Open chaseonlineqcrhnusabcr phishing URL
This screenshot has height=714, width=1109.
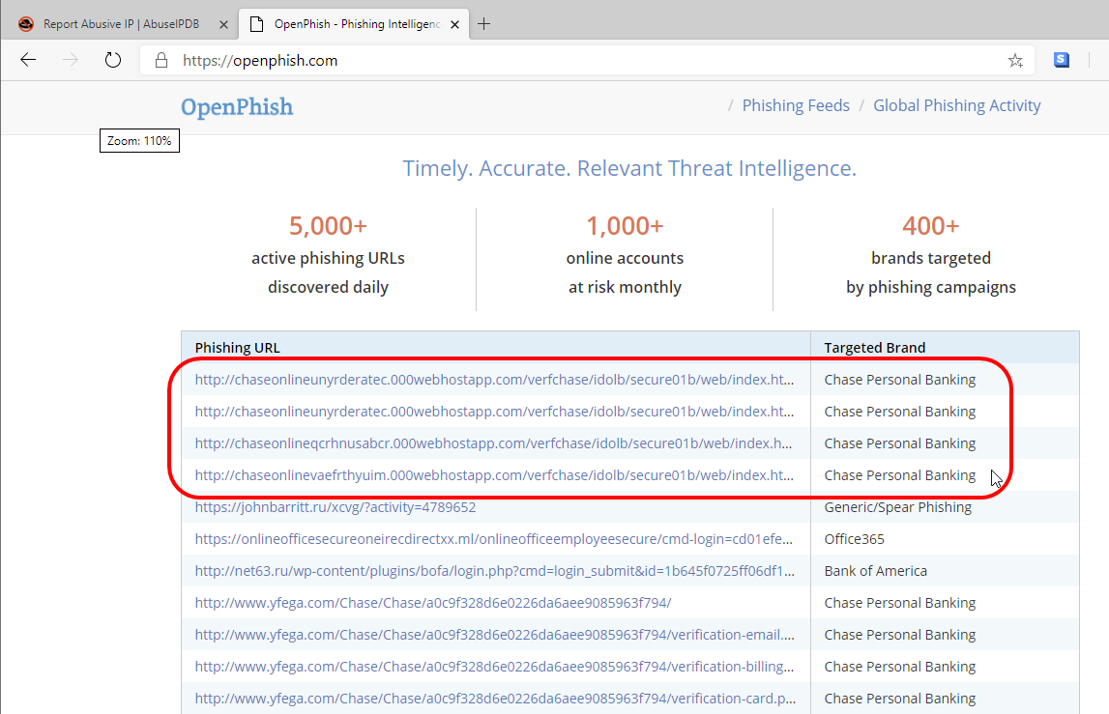[494, 443]
